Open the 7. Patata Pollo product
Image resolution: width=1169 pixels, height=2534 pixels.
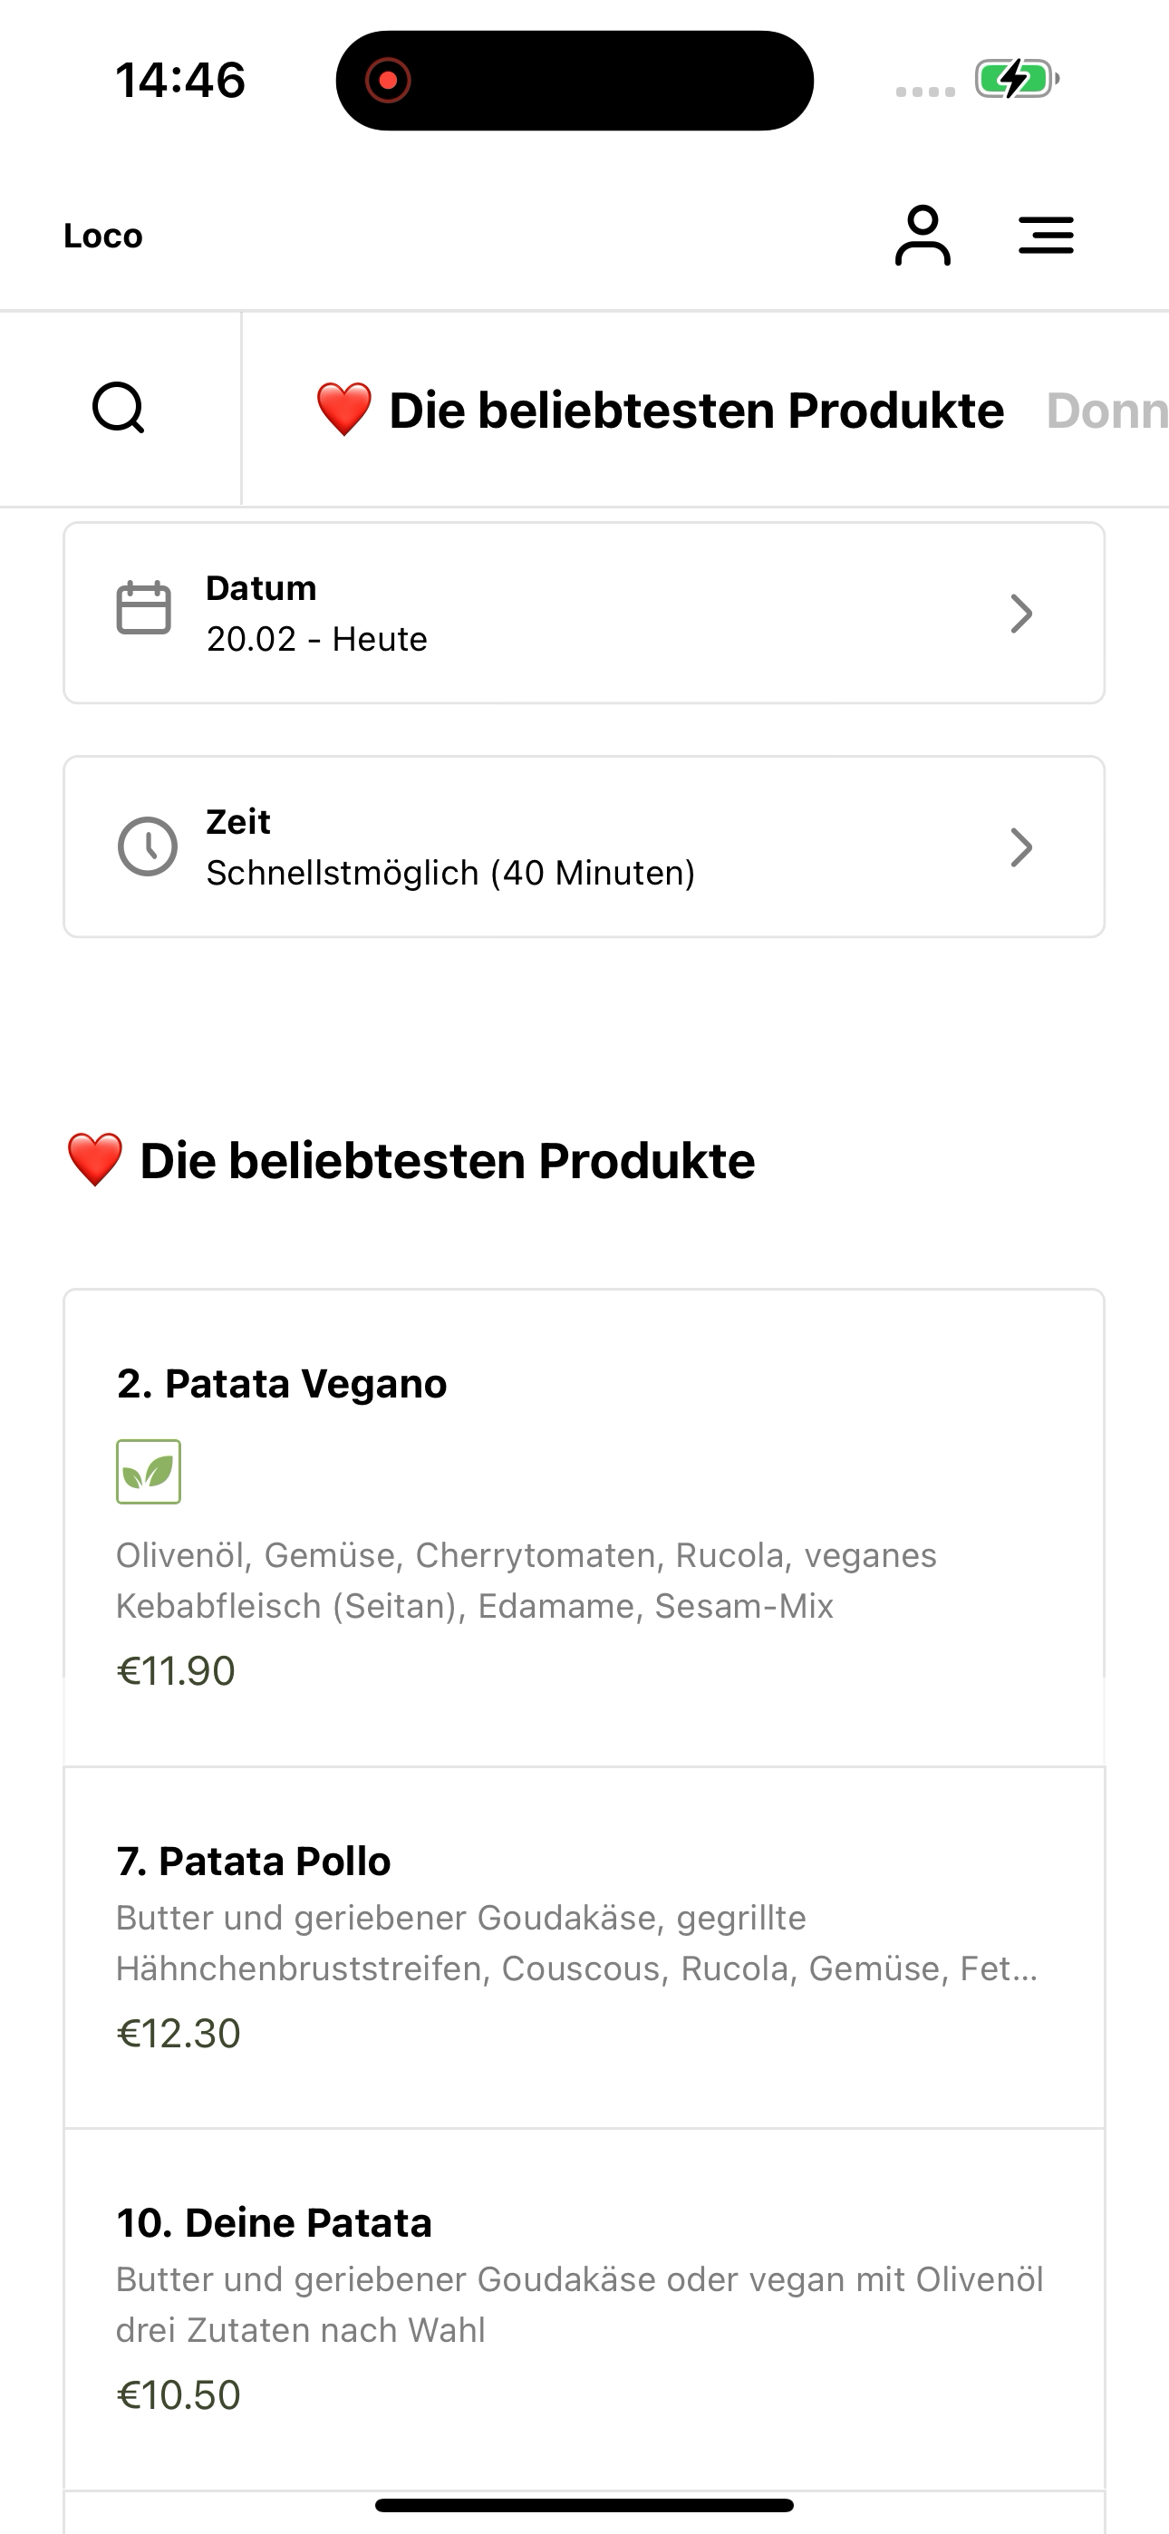tap(584, 1948)
